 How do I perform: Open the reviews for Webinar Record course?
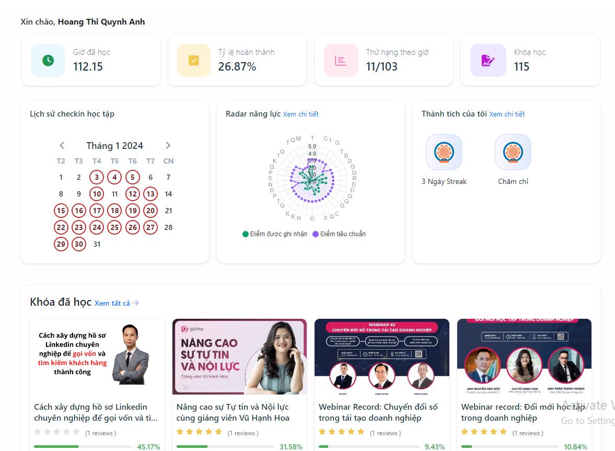[x=385, y=433]
